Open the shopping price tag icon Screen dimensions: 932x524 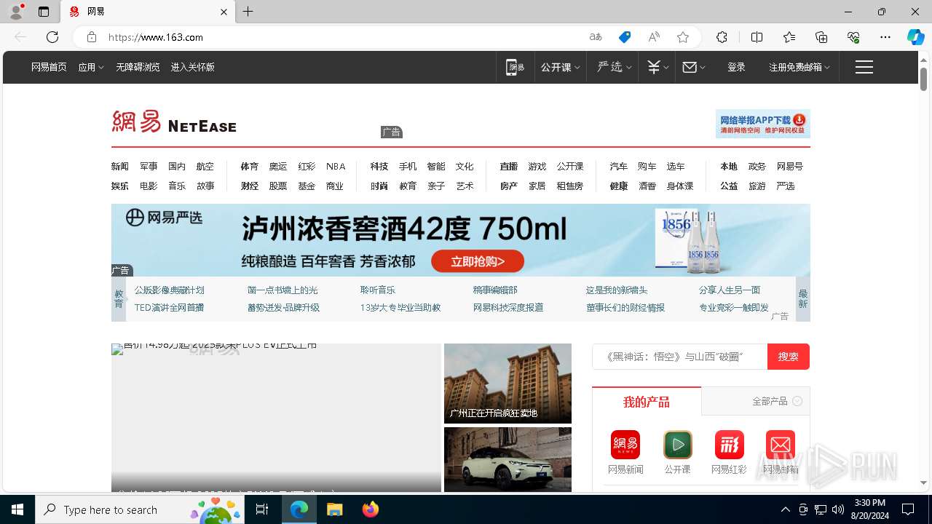(x=625, y=37)
